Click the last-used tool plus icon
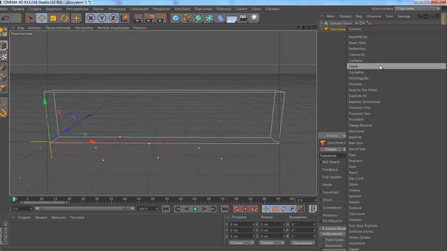447x251 pixels. pyautogui.click(x=76, y=18)
